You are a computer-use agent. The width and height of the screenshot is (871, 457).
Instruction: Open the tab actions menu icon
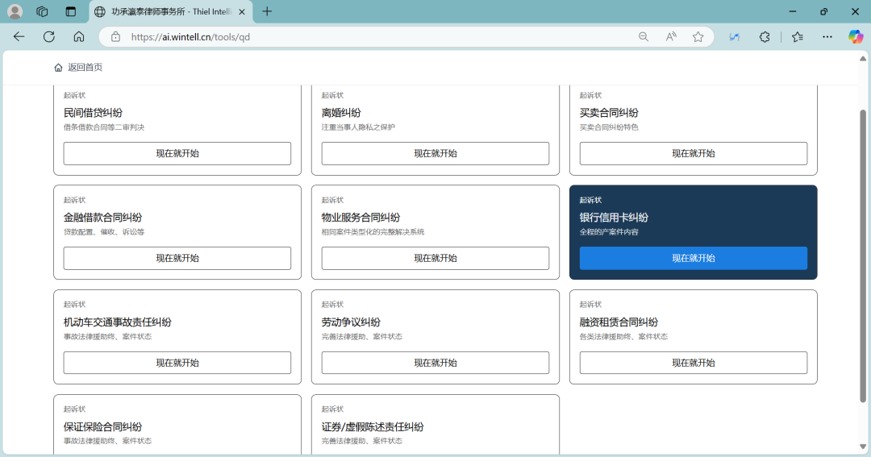pyautogui.click(x=71, y=11)
